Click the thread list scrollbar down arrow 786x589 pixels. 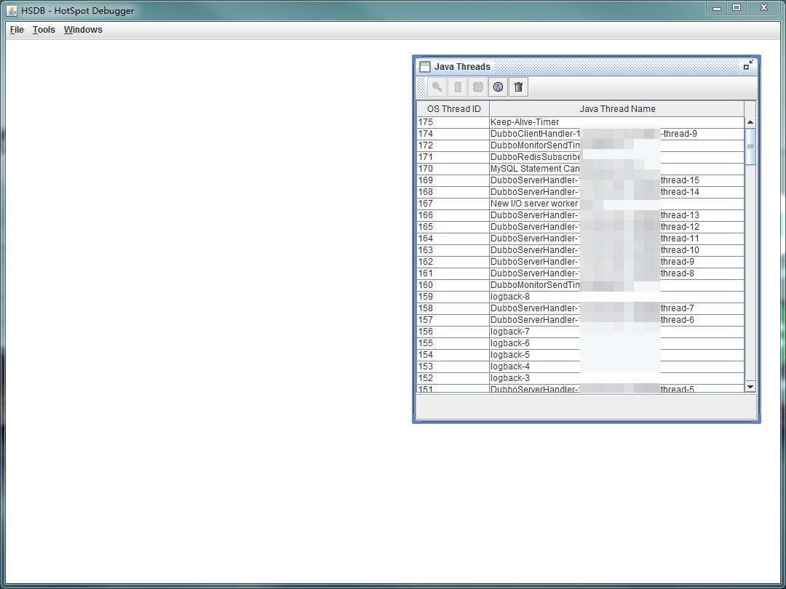coord(750,386)
